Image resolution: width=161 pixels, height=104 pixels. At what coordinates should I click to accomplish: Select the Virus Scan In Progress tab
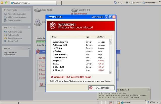pos(33,3)
